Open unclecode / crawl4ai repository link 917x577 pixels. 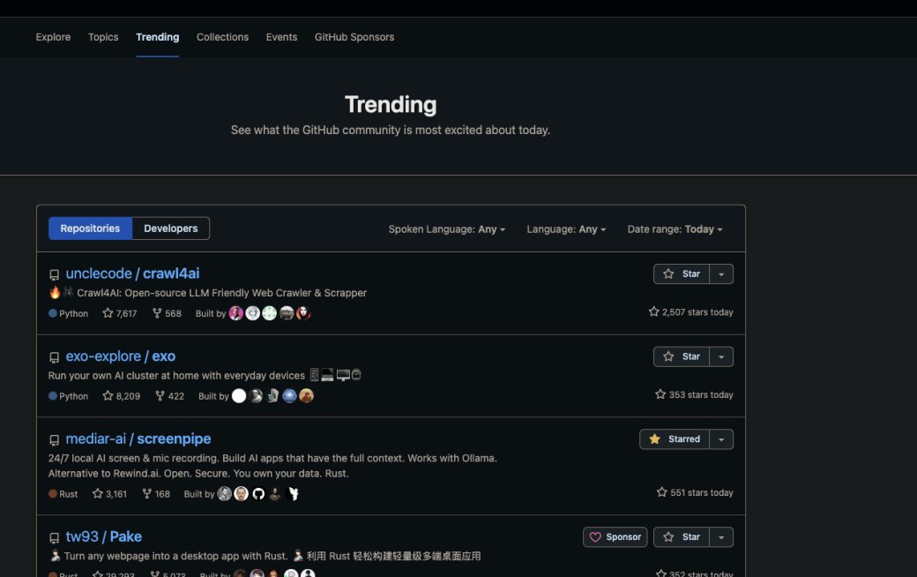(x=132, y=274)
